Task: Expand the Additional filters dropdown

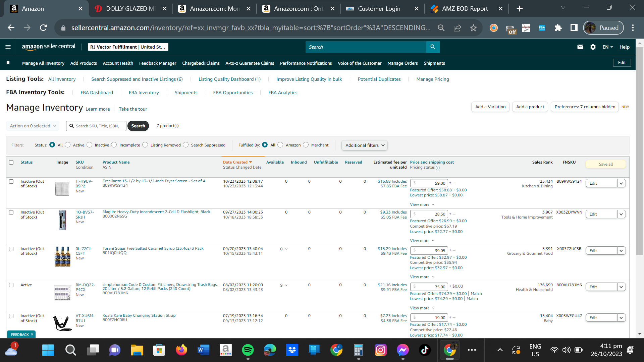Action: (x=365, y=145)
